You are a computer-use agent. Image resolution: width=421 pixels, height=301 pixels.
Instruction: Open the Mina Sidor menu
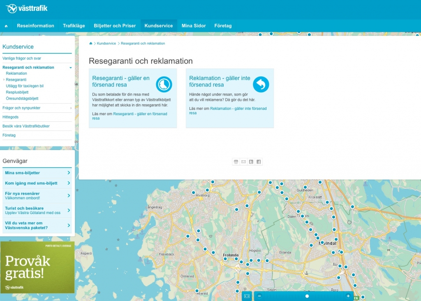coord(194,26)
